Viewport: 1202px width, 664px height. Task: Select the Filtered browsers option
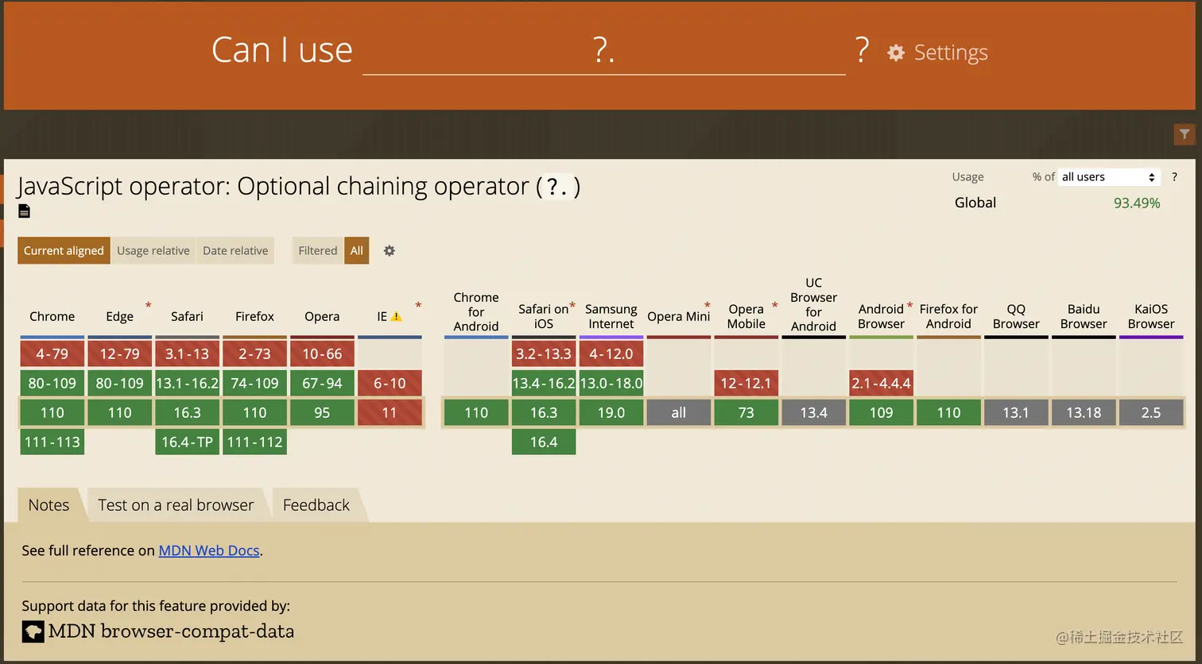point(318,250)
